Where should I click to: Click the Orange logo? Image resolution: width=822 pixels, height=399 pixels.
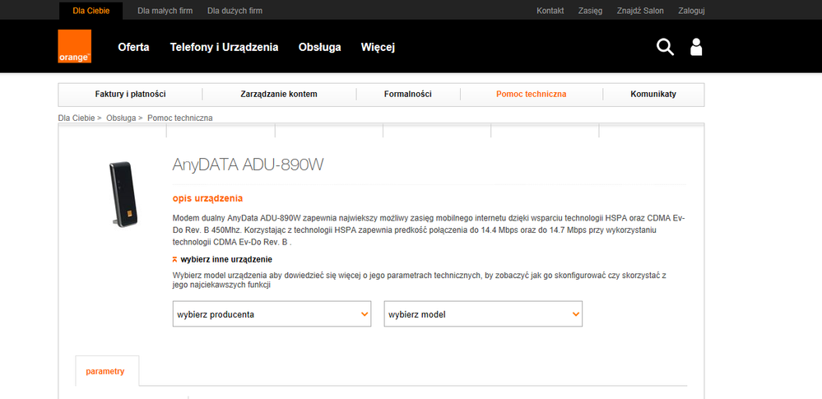pos(74,47)
